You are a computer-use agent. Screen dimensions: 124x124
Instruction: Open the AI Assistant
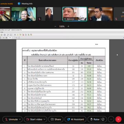click(x=75, y=119)
